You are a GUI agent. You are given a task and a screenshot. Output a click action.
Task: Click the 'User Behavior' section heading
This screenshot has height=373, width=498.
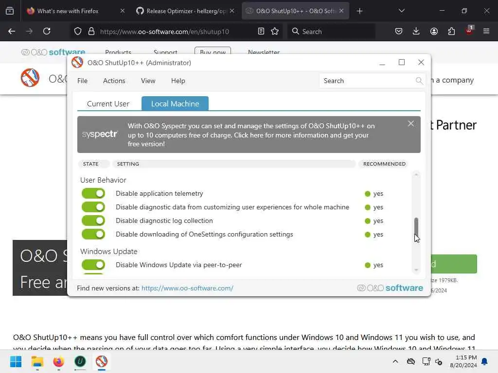103,180
